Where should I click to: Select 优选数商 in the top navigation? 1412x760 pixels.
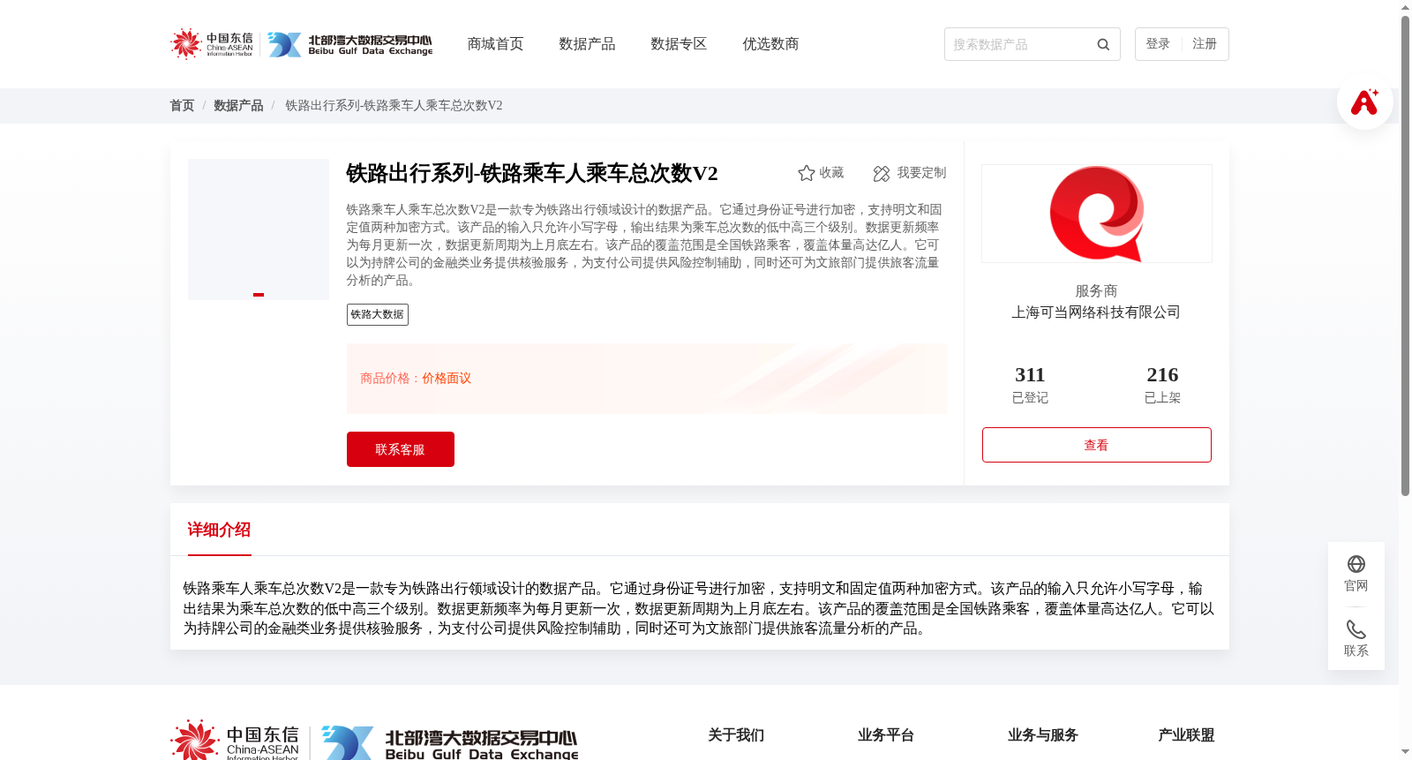(x=770, y=44)
